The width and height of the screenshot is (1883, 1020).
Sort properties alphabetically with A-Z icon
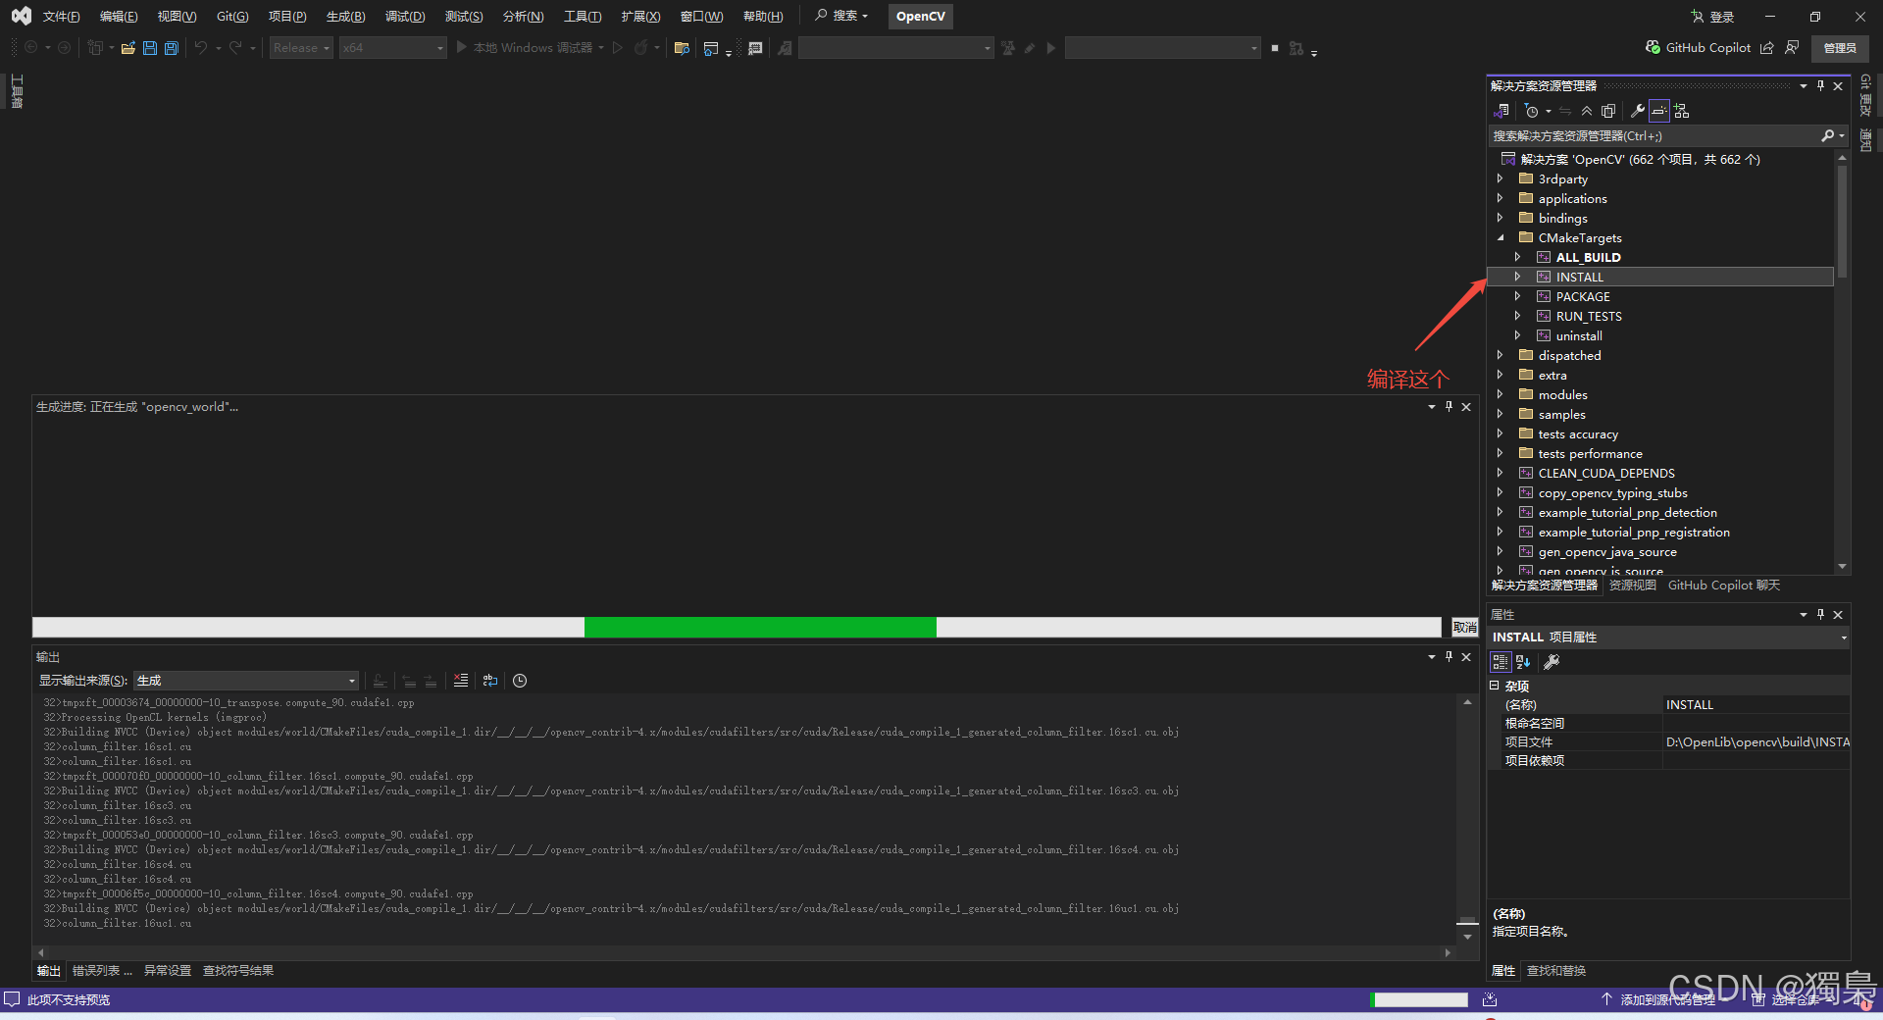click(1523, 662)
